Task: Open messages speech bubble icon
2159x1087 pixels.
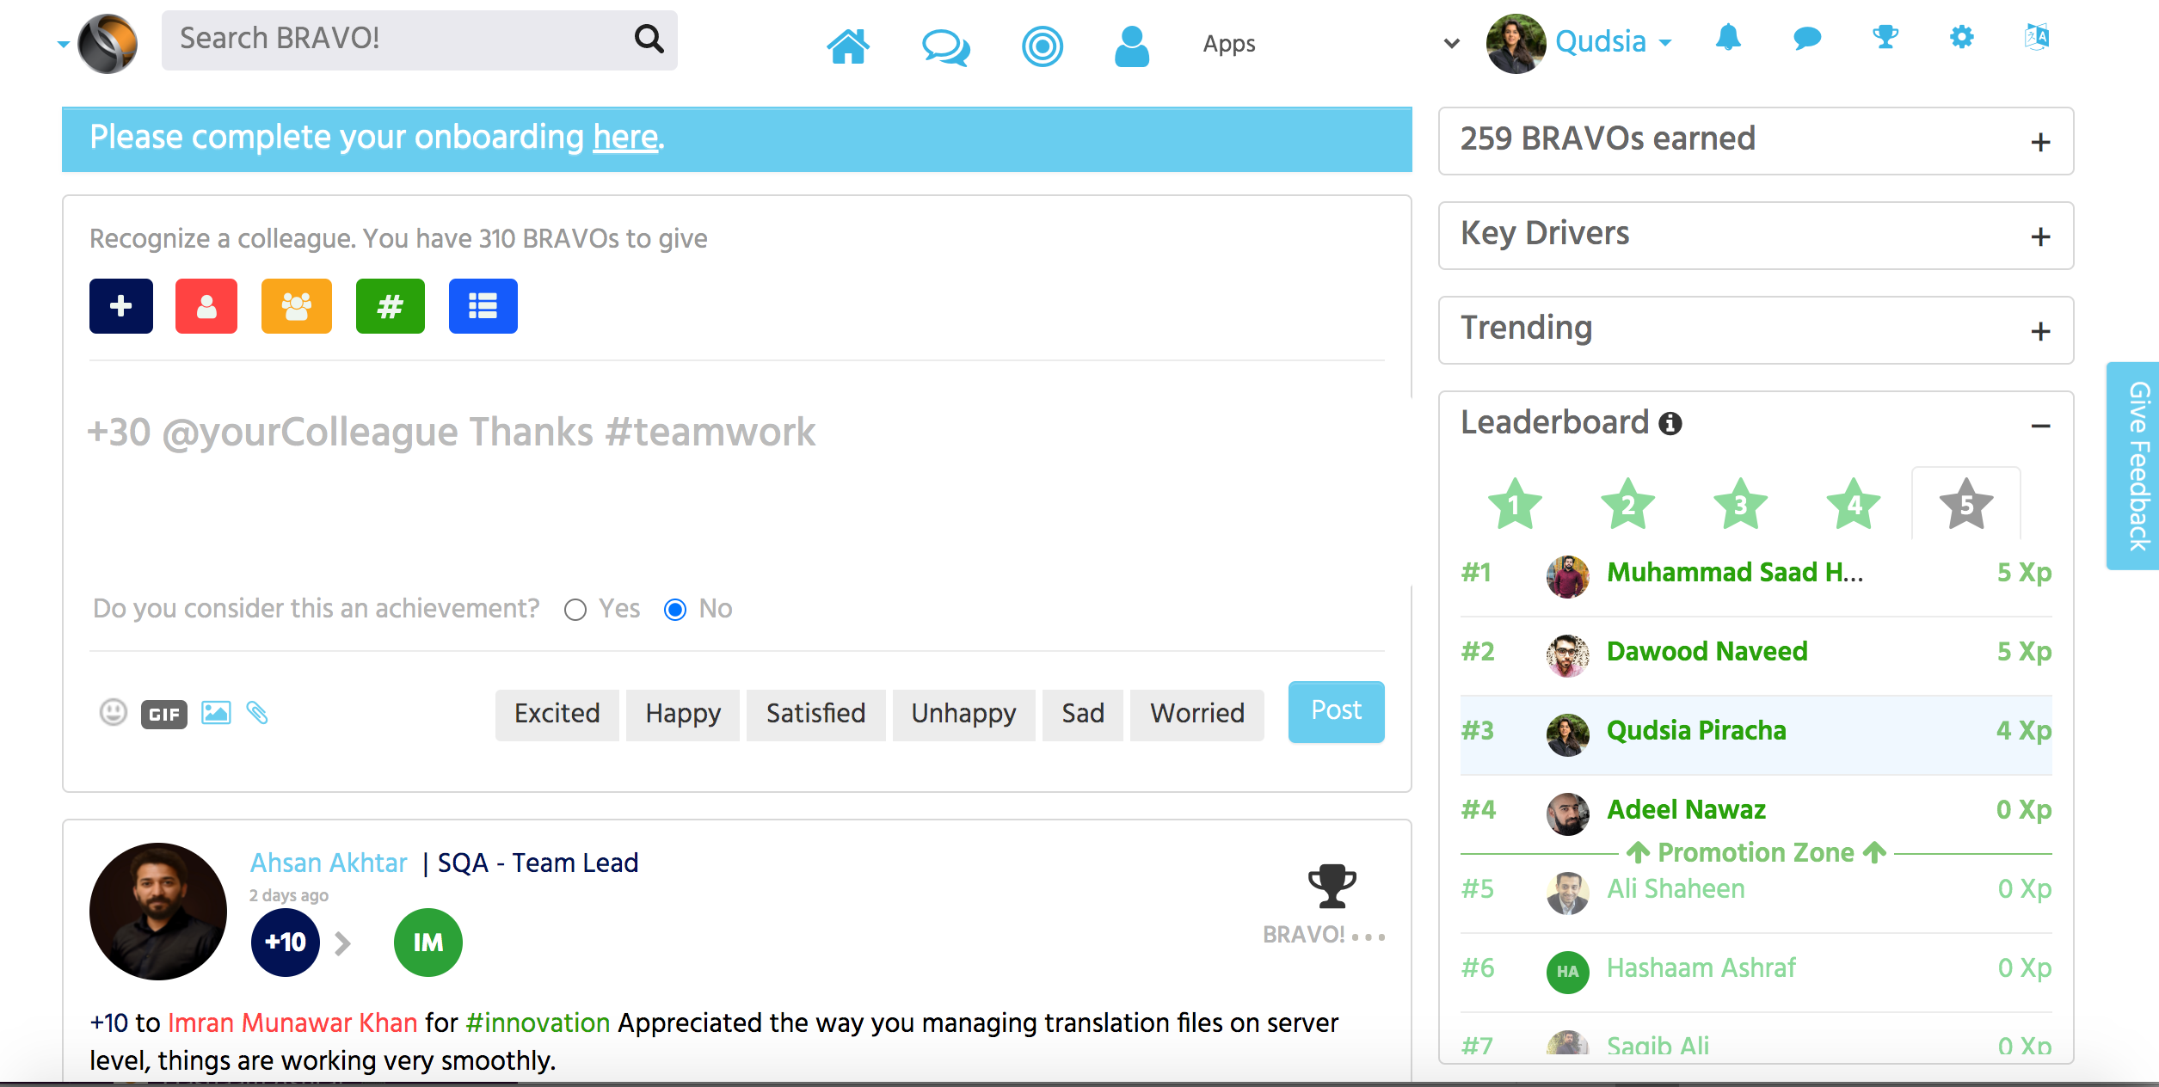Action: tap(1807, 38)
